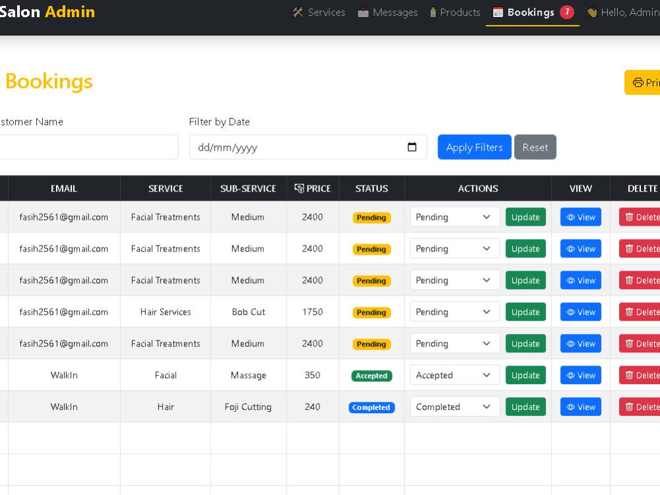Open Services via the tools icon
This screenshot has width=660, height=495.
[x=298, y=13]
